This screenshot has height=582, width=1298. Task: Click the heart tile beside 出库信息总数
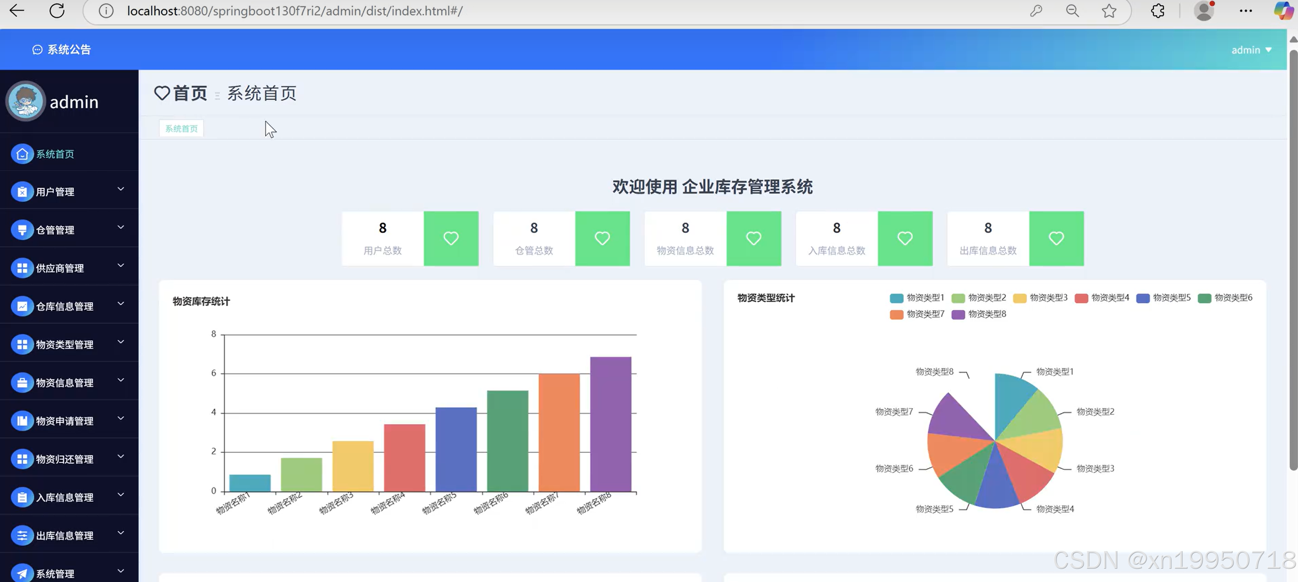(1056, 238)
